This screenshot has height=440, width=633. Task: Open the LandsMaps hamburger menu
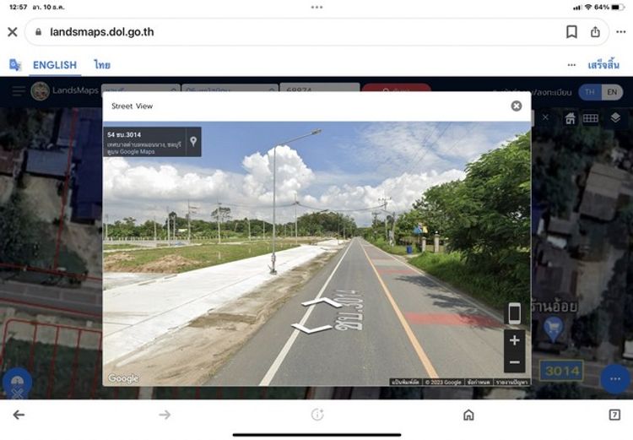[x=19, y=91]
